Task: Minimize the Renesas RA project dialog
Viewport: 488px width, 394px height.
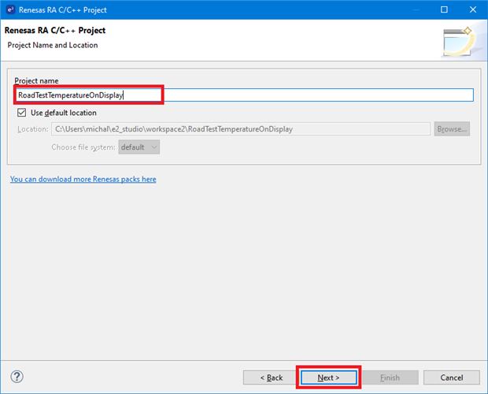Action: (x=416, y=9)
